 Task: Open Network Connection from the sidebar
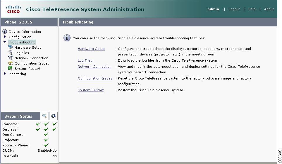32,58
